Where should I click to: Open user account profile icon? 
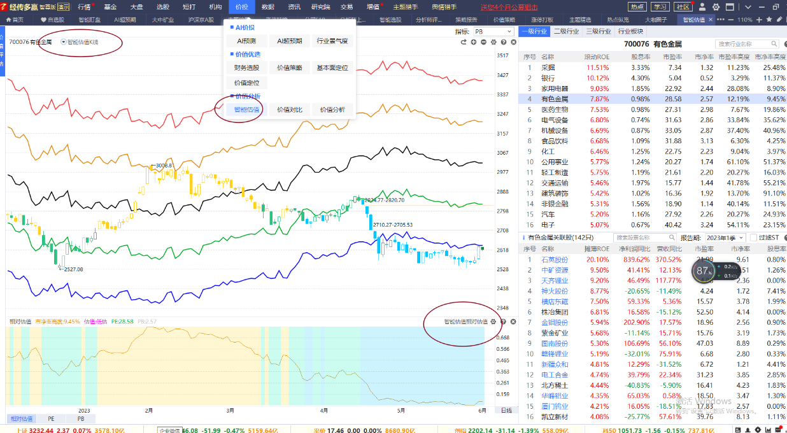click(702, 7)
